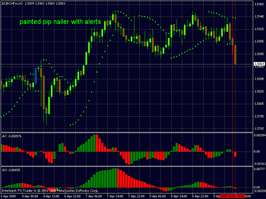Click the 8 Apr 22:00 time axis label

[200, 196]
